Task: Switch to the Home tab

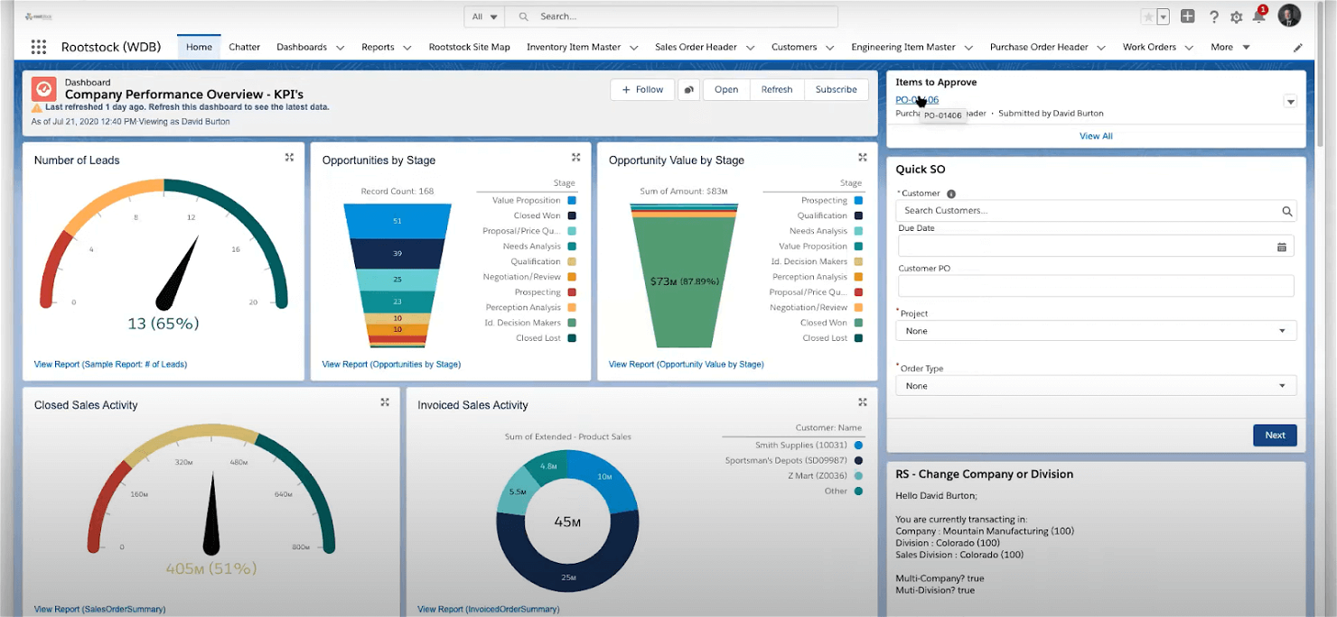Action: [199, 47]
